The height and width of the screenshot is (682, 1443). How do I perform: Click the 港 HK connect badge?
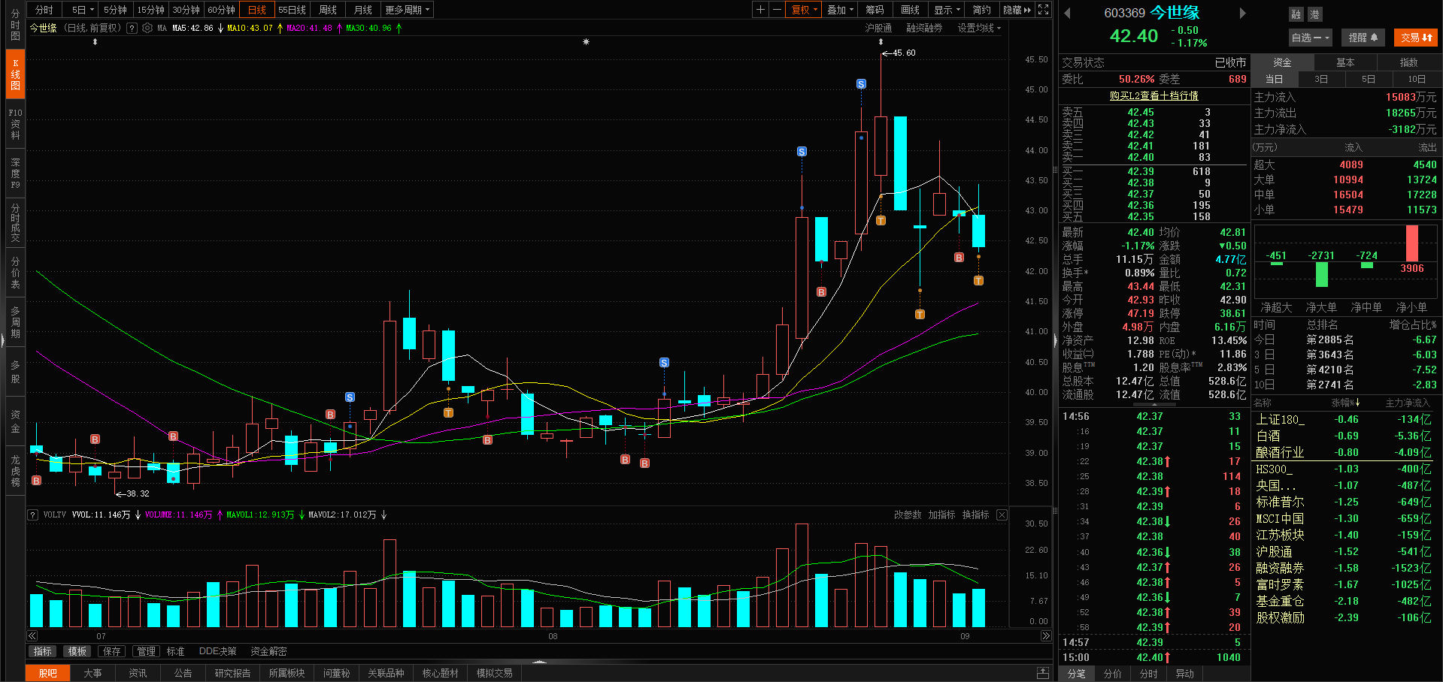(1314, 14)
